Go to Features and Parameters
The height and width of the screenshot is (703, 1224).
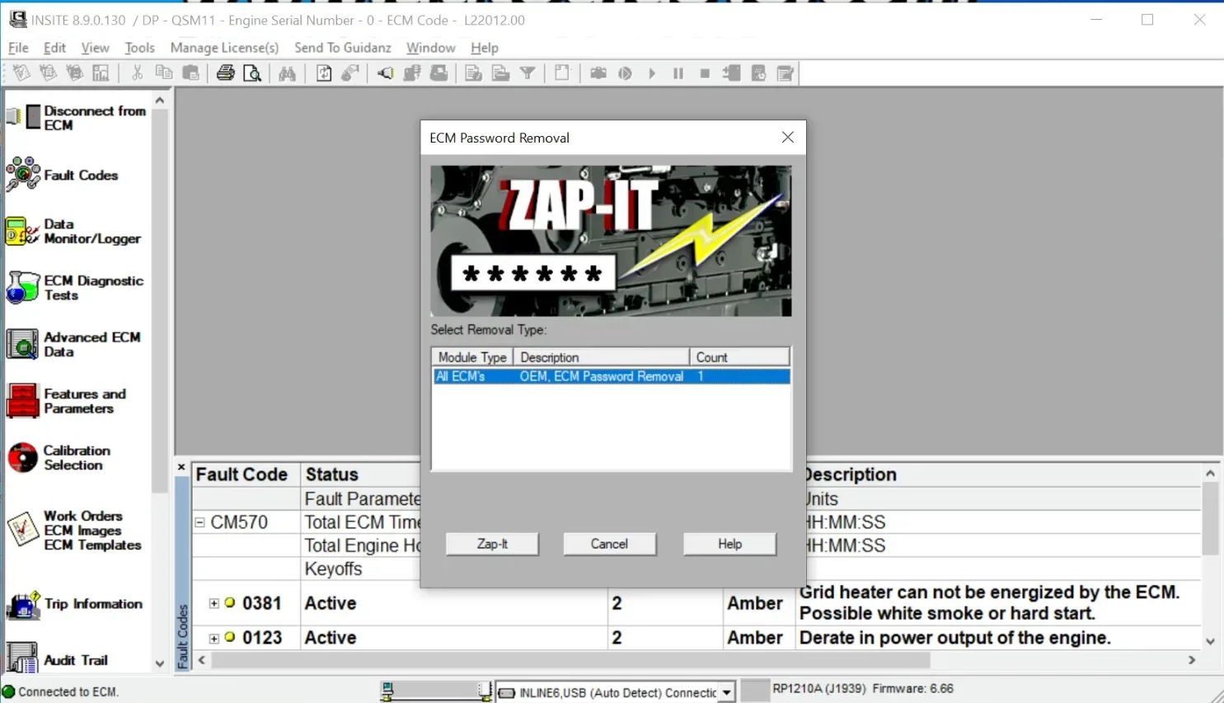tap(66, 401)
